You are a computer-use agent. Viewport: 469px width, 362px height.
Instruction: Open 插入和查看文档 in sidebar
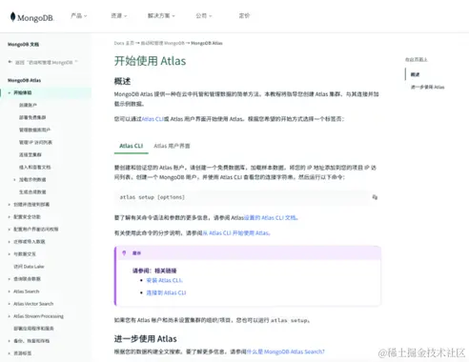click(x=34, y=167)
